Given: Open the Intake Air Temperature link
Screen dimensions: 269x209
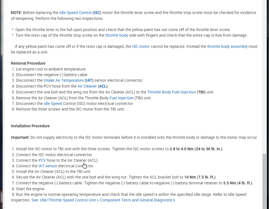Looking at the screenshot, I should coord(64,80).
